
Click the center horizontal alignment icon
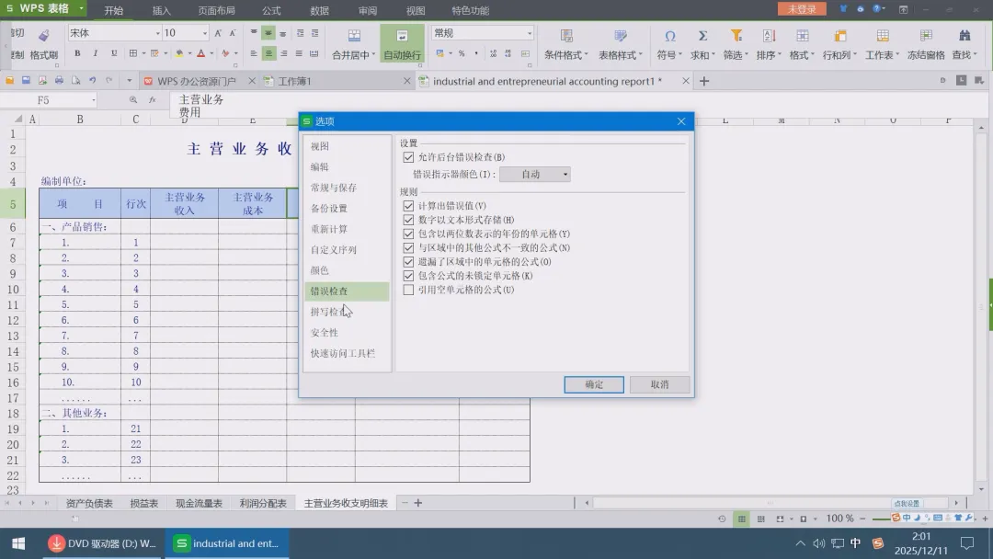coord(268,54)
